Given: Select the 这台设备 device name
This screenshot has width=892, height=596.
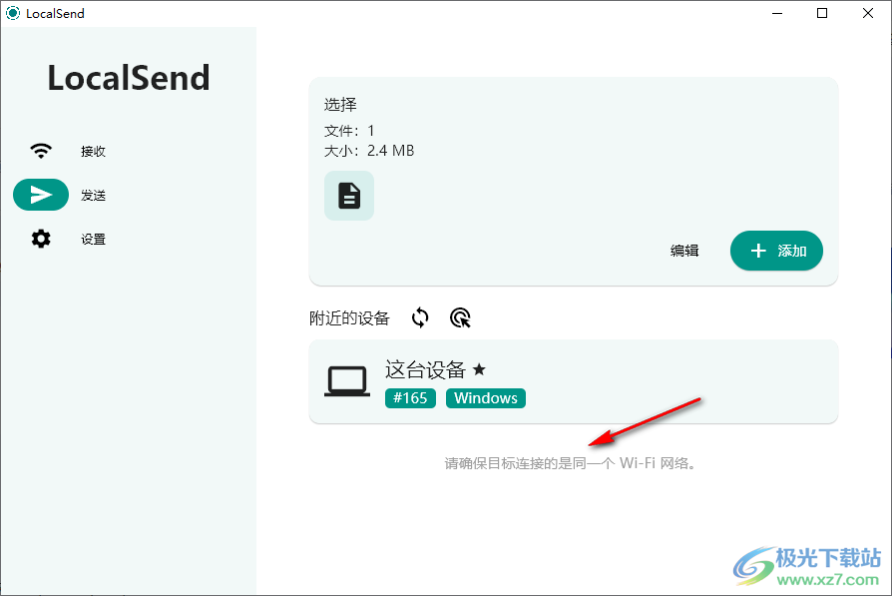Looking at the screenshot, I should 425,370.
